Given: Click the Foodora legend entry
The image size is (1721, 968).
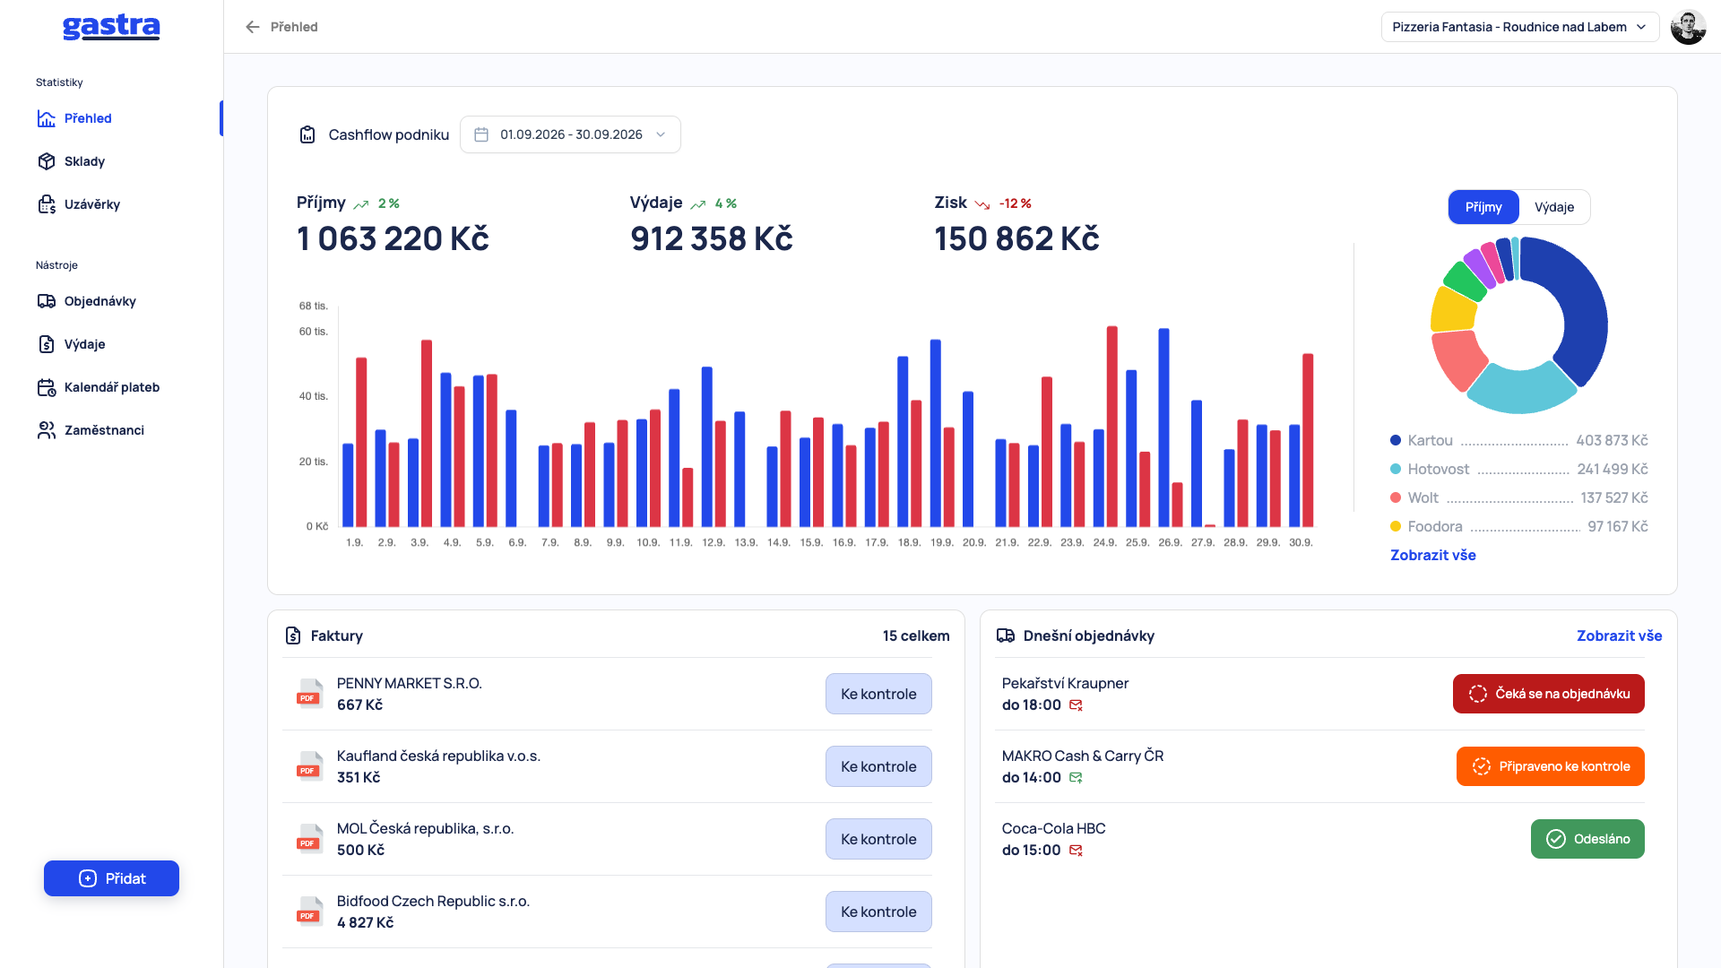Looking at the screenshot, I should (1519, 526).
